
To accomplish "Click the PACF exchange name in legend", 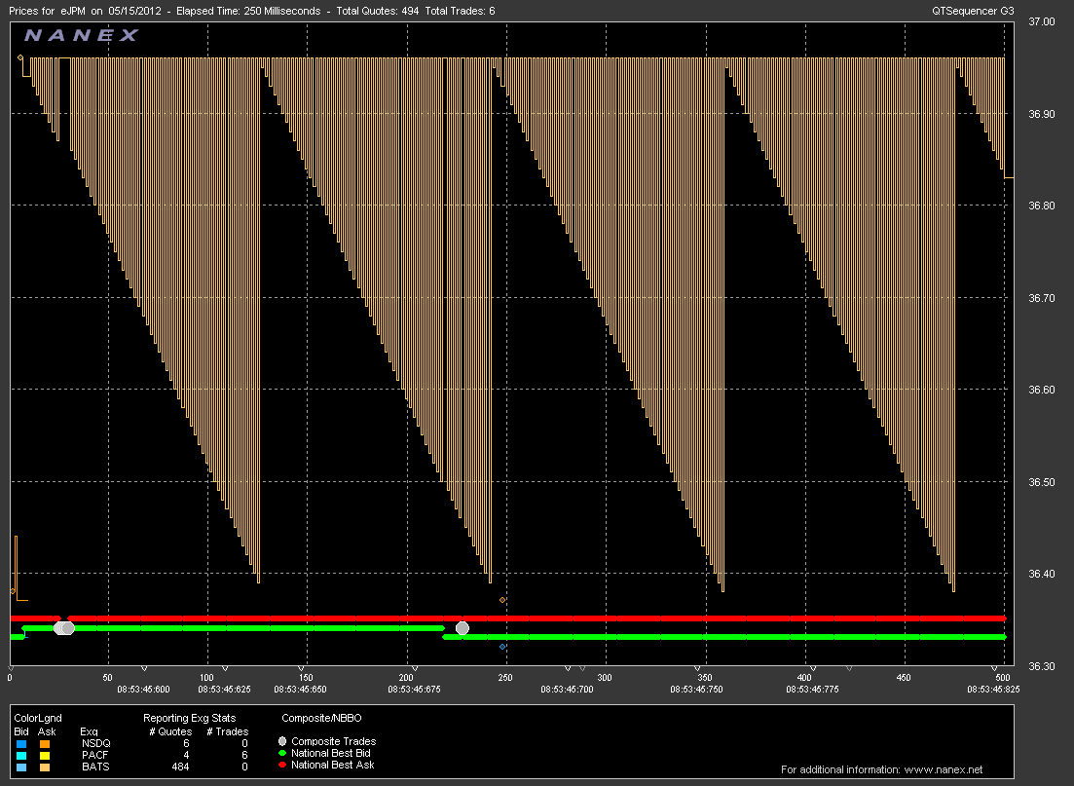I will [95, 755].
